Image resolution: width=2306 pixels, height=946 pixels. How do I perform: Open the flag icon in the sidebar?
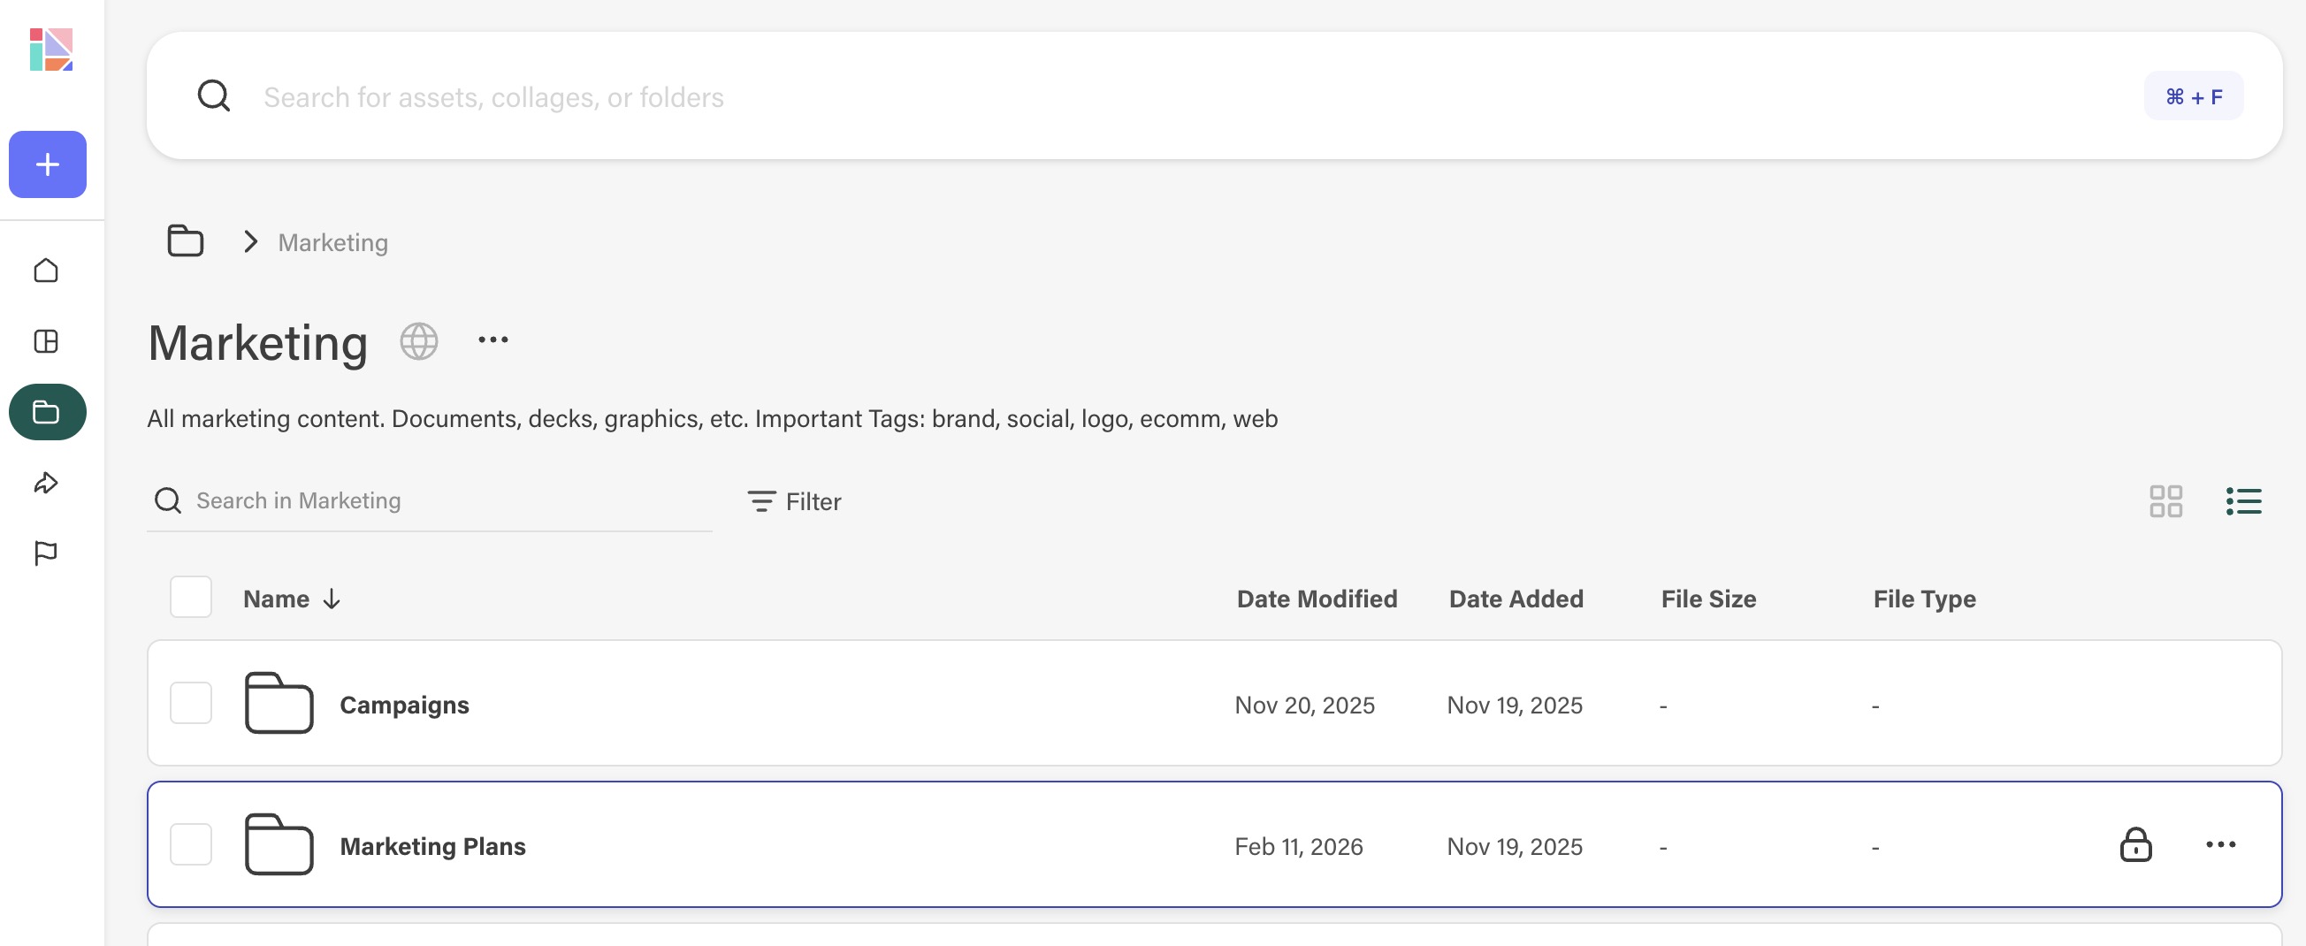(x=47, y=554)
